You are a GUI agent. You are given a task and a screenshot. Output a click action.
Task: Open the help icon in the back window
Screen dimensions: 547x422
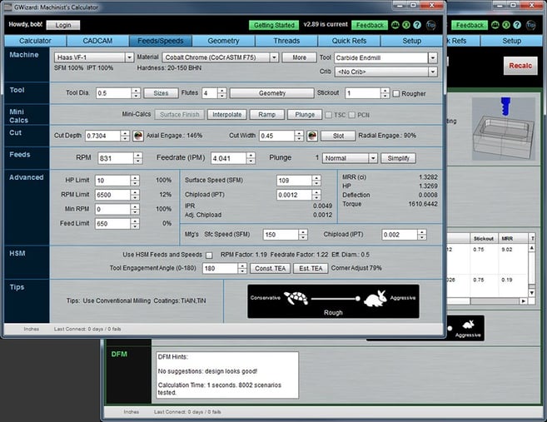[x=517, y=25]
